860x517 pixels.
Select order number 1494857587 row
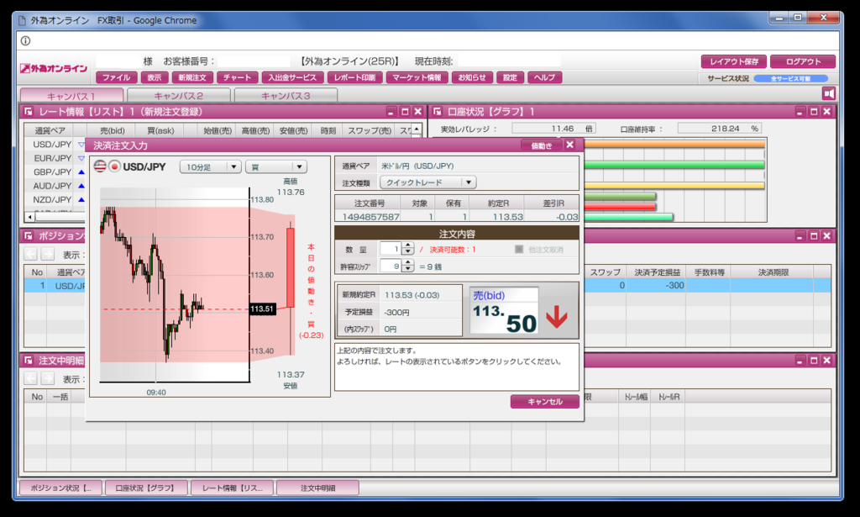point(457,216)
